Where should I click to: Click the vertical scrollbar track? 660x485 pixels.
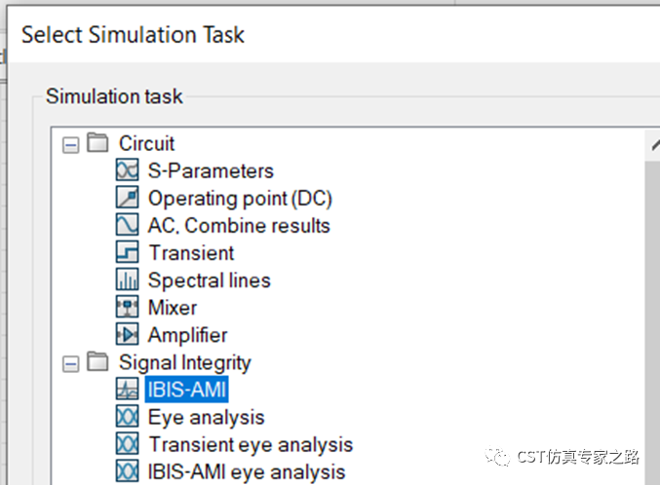[652, 321]
